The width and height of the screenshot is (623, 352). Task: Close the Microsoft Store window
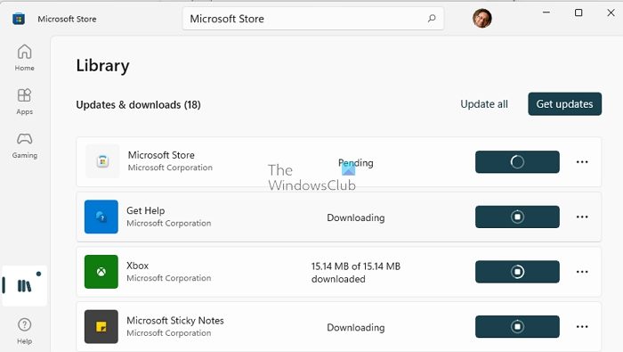point(611,12)
